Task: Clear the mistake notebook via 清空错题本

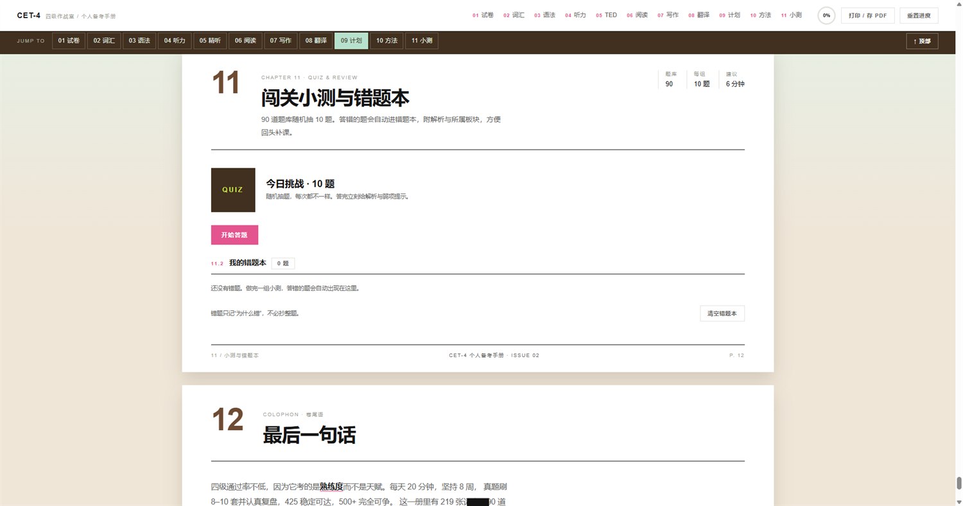Action: (x=722, y=313)
